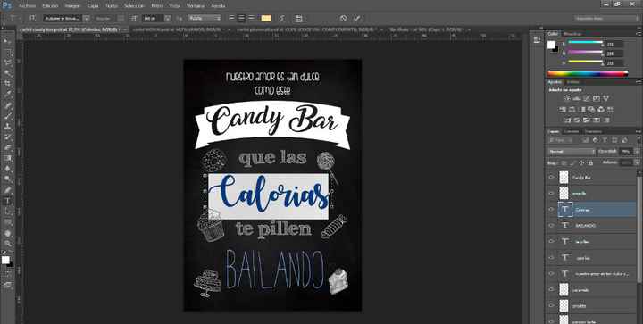Hide the te pillen text layer

pos(551,241)
